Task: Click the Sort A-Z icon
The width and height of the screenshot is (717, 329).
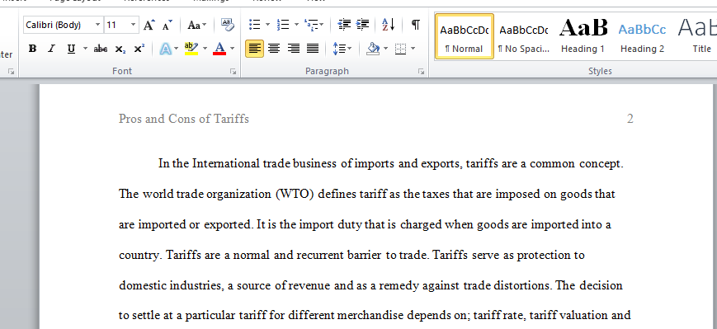Action: (389, 25)
